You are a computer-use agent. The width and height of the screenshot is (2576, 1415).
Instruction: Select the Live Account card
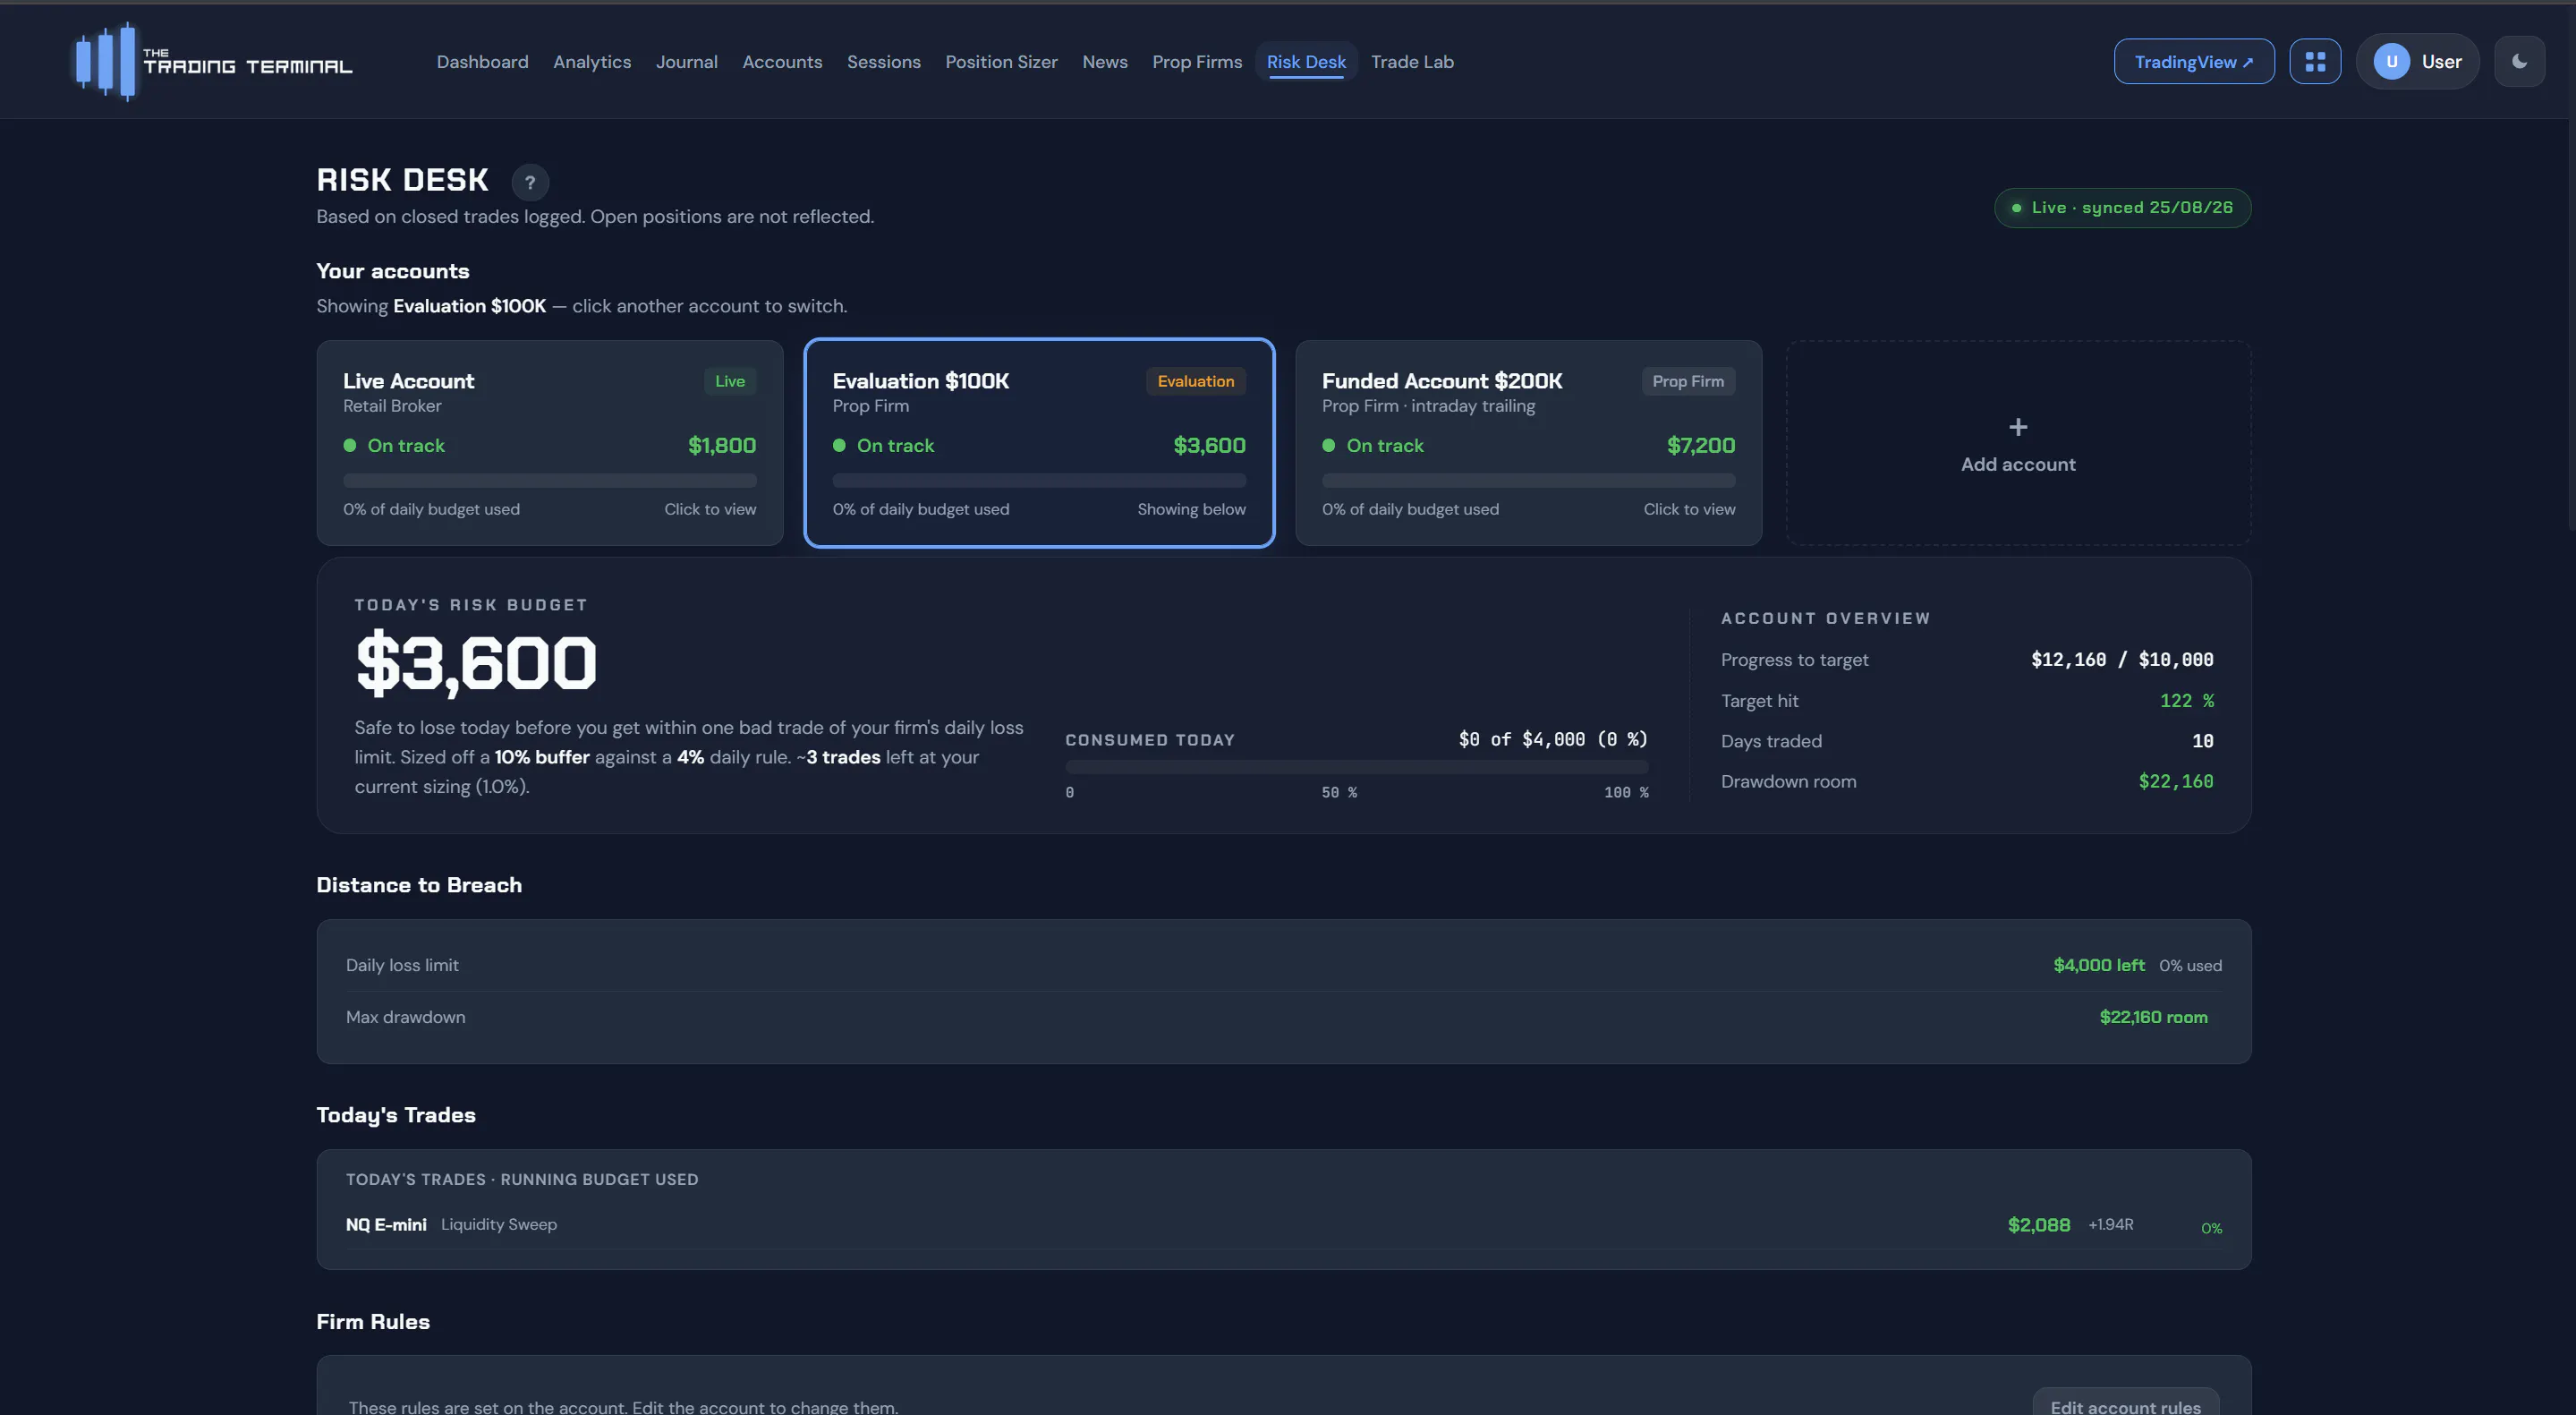549,443
